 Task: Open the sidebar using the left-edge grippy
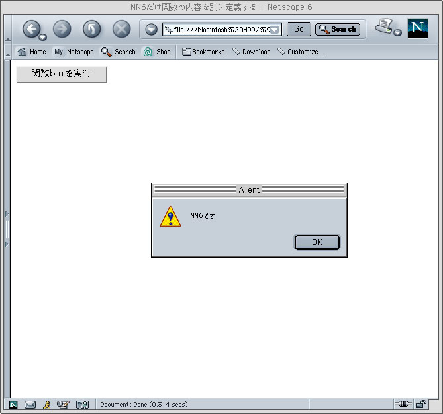coord(7,229)
